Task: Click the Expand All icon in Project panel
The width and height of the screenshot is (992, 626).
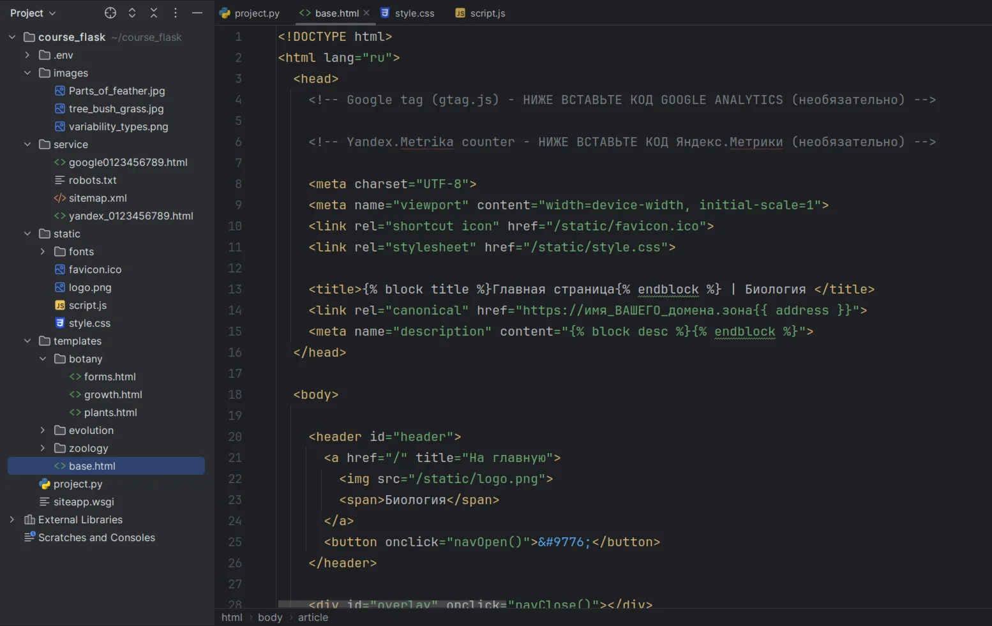Action: tap(132, 13)
